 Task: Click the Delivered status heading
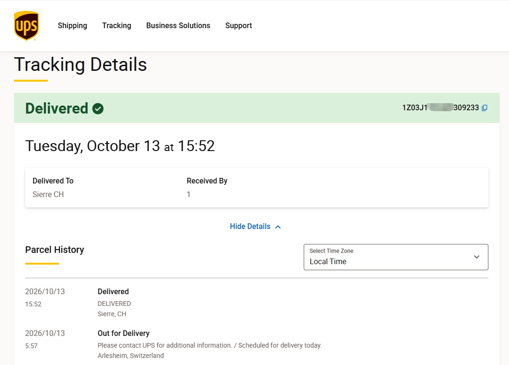pyautogui.click(x=57, y=108)
